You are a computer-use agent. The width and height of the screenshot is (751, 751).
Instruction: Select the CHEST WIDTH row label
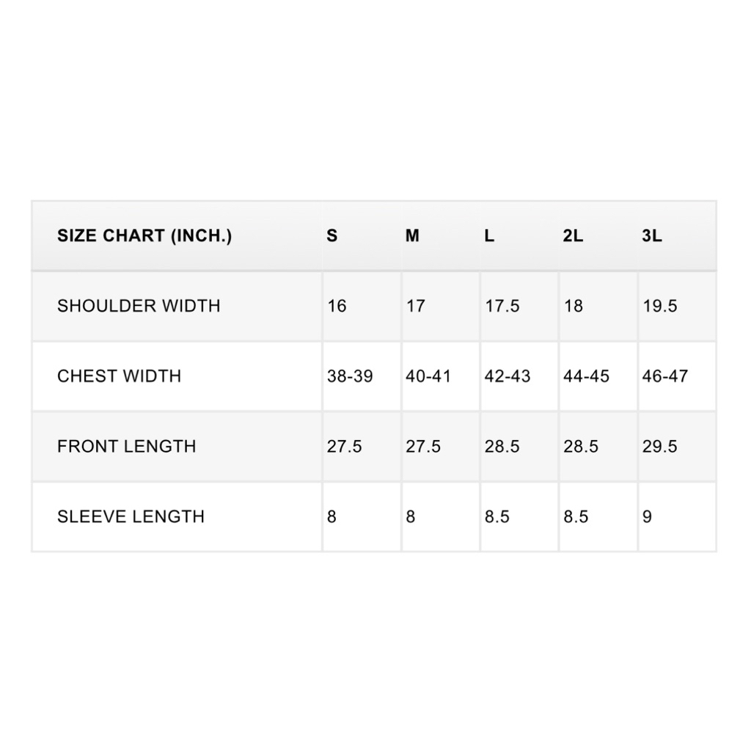(119, 376)
